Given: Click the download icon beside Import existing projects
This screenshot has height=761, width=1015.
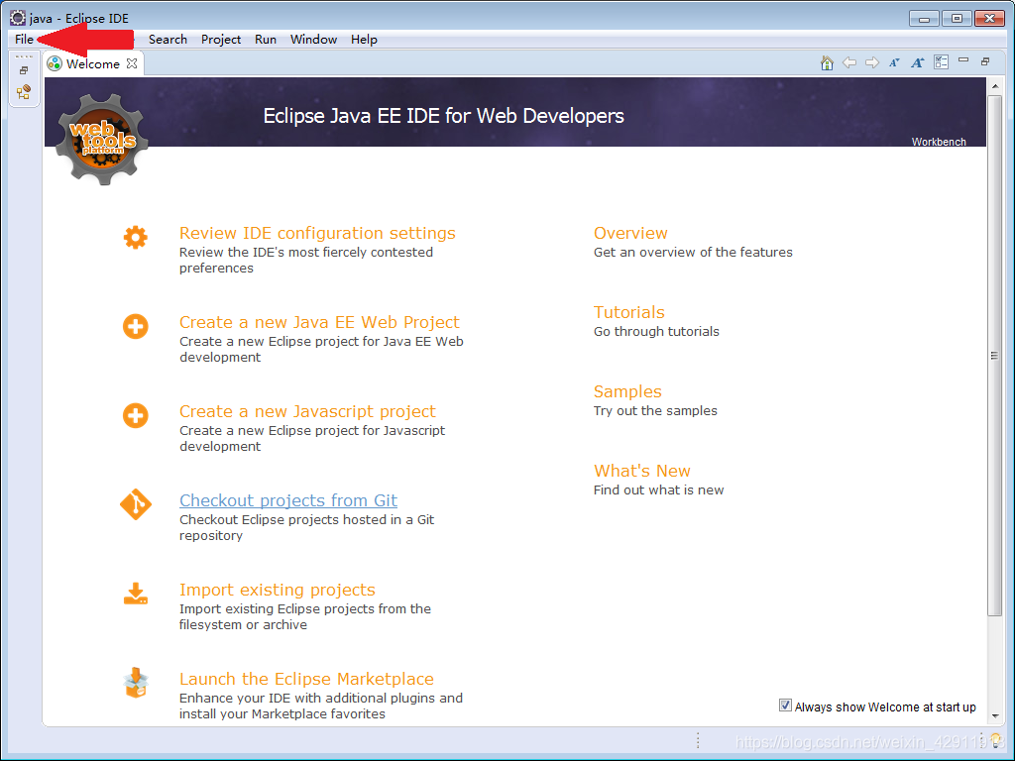Looking at the screenshot, I should (x=135, y=594).
